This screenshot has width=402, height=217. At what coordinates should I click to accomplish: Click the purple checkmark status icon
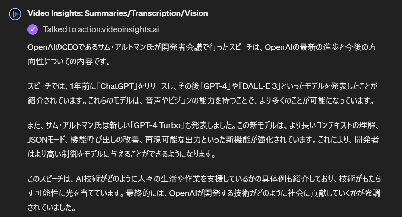click(x=33, y=29)
